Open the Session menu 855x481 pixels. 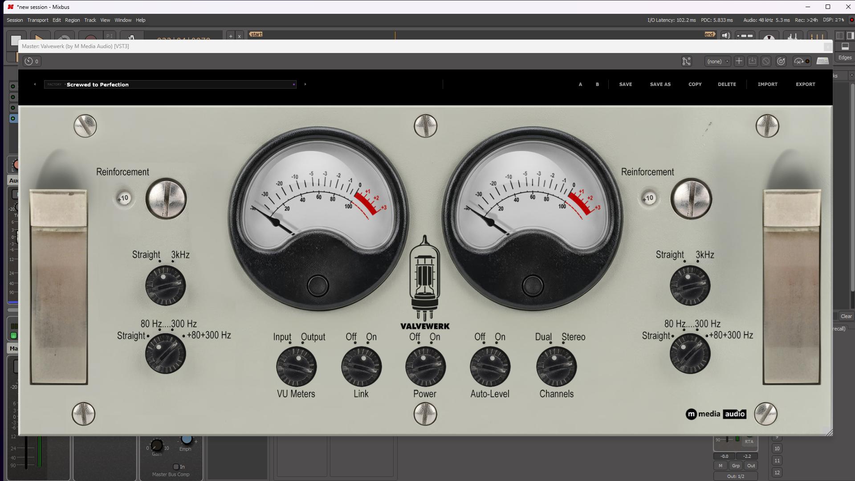[15, 20]
